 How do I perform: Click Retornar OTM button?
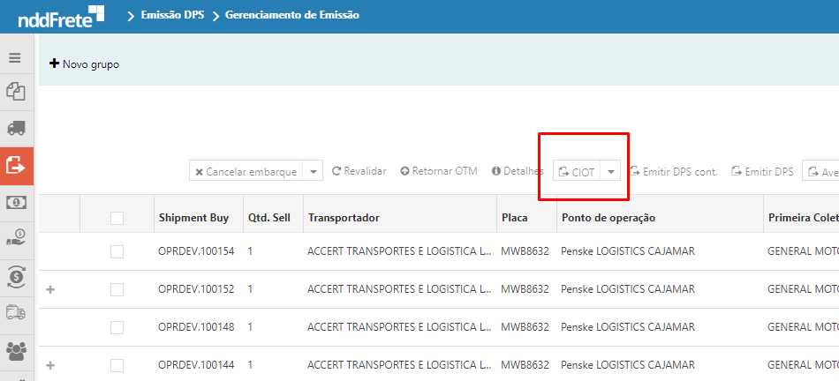[439, 171]
